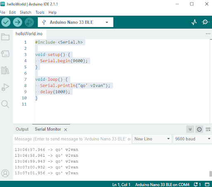Open the File menu

tap(2, 12)
